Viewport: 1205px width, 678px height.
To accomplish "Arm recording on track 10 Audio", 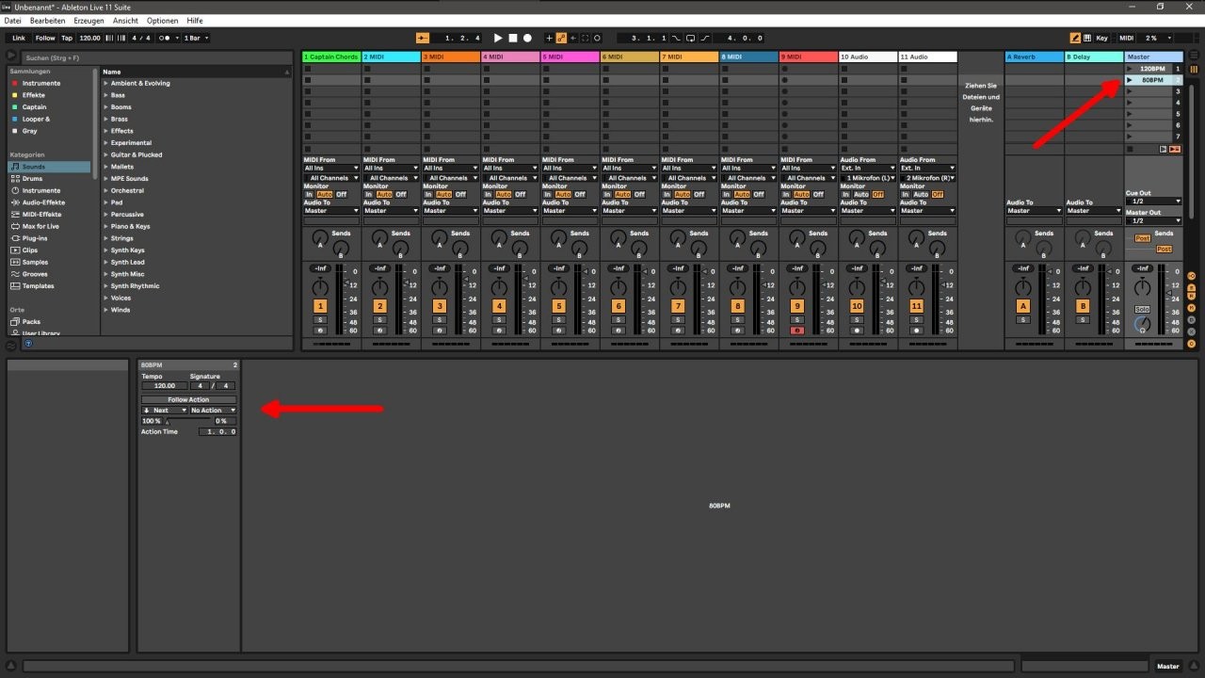I will 857,331.
